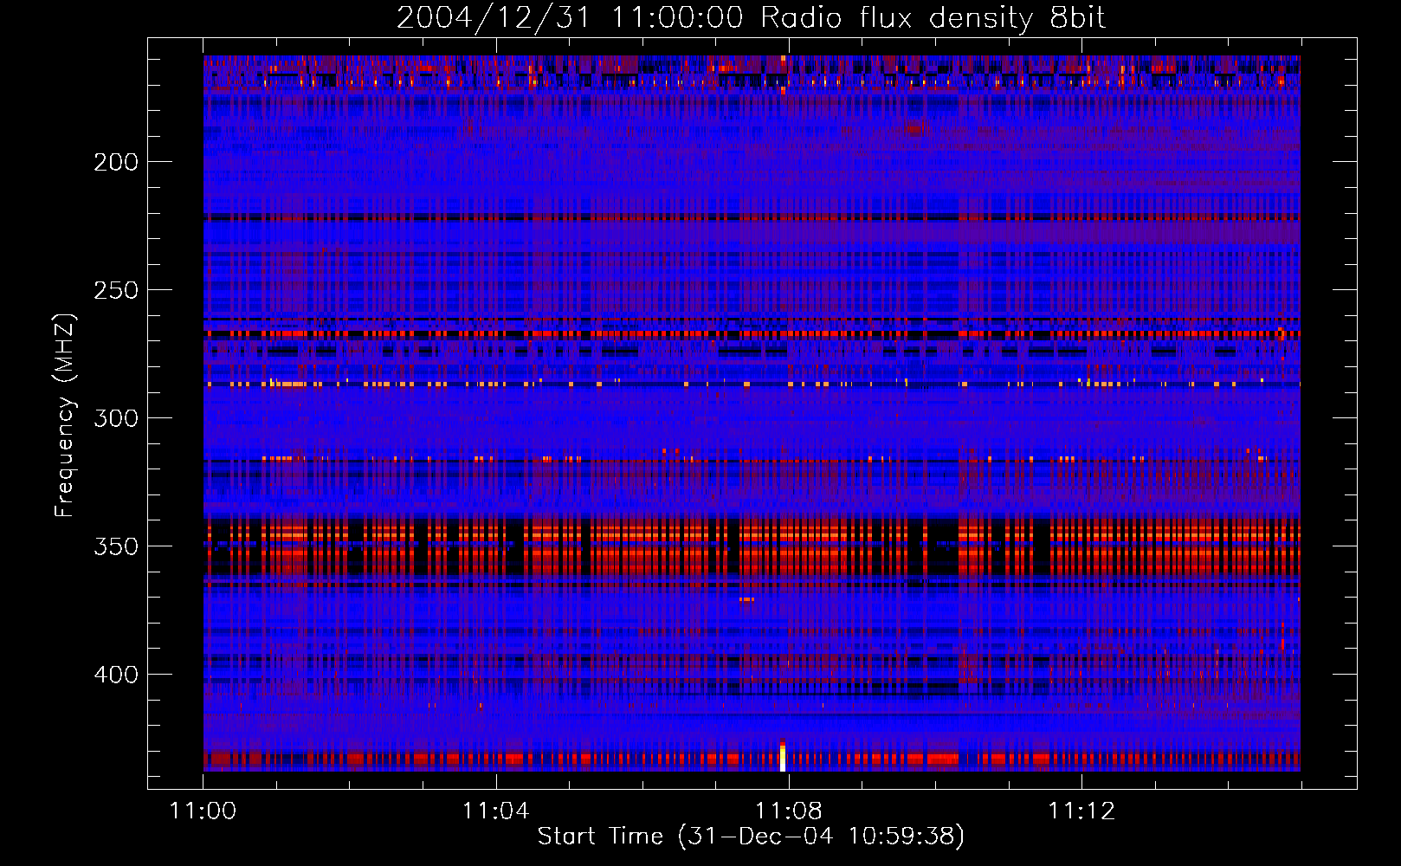Click the 200 frequency axis label
Image resolution: width=1401 pixels, height=866 pixels.
(x=115, y=162)
